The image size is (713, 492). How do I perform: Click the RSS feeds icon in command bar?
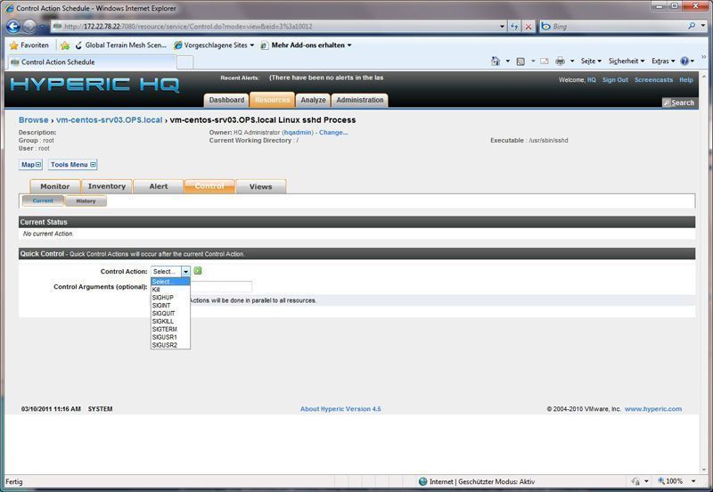point(520,61)
